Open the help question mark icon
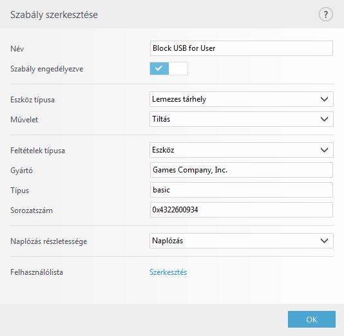This screenshot has height=336, width=344. pos(325,14)
